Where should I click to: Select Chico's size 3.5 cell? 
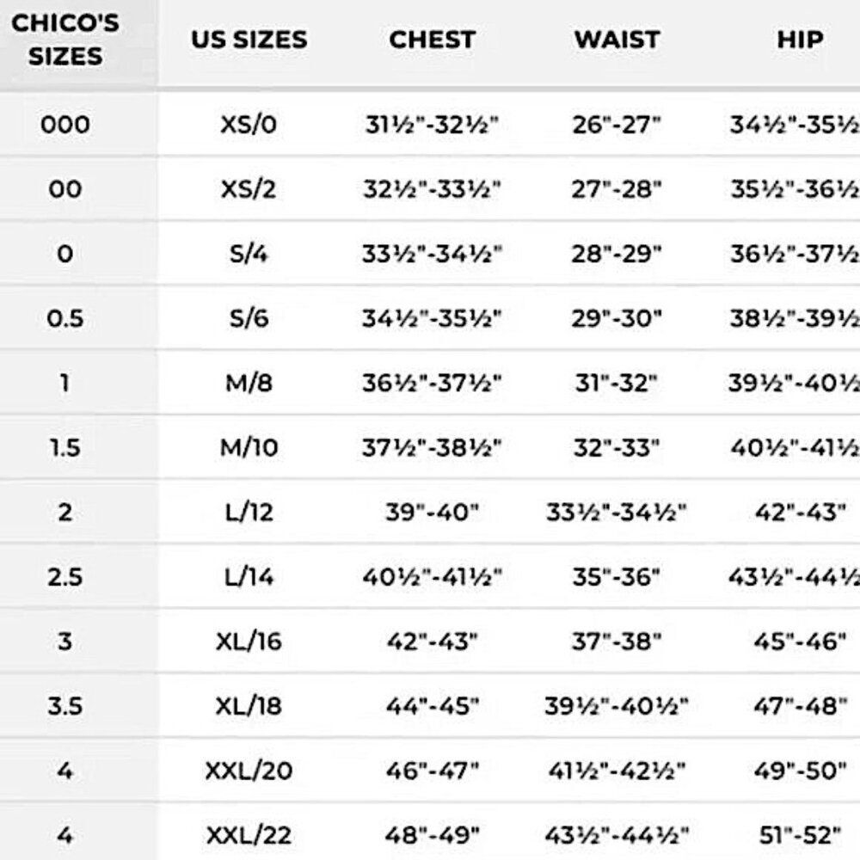(65, 706)
